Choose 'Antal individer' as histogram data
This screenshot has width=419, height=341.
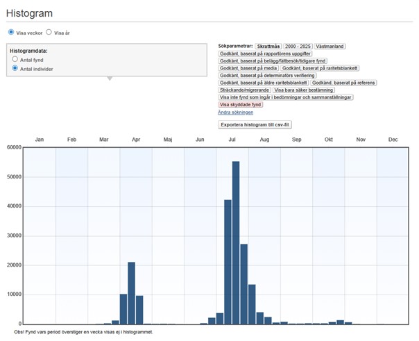coord(15,69)
